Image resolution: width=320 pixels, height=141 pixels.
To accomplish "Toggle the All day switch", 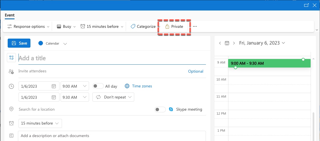I will tap(98, 86).
